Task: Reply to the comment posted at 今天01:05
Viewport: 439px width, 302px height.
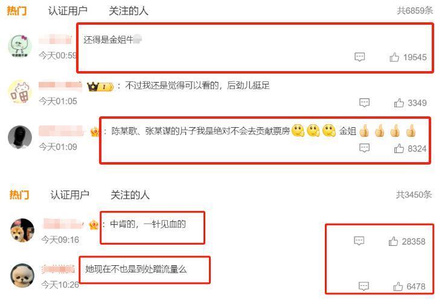Action: pos(364,102)
